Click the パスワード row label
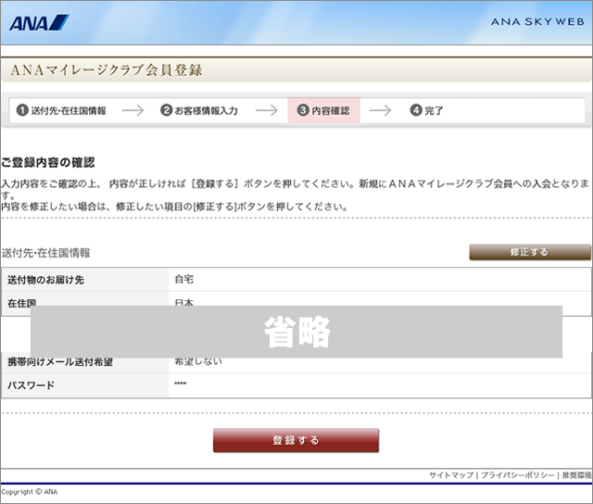The height and width of the screenshot is (504, 593). point(31,385)
